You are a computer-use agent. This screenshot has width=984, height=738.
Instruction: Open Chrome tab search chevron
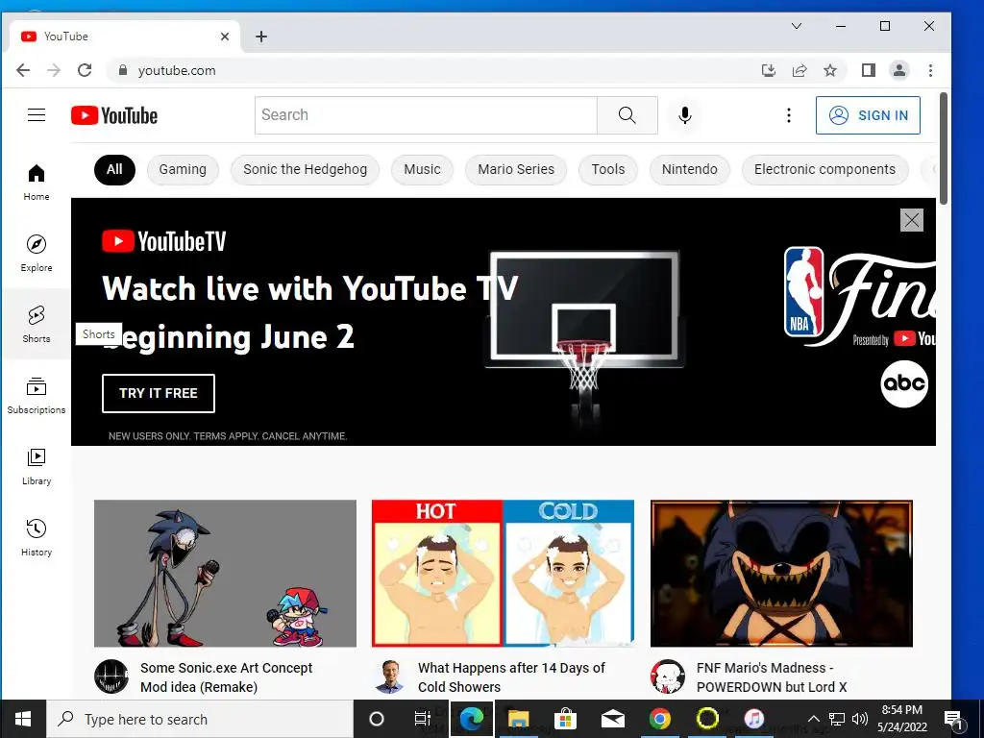point(797,26)
